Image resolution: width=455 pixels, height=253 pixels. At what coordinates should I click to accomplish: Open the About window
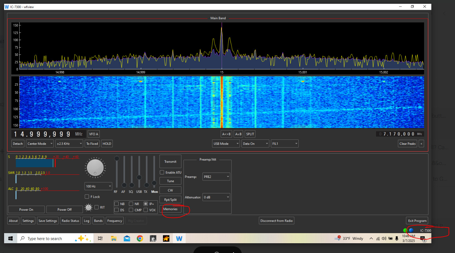point(13,221)
